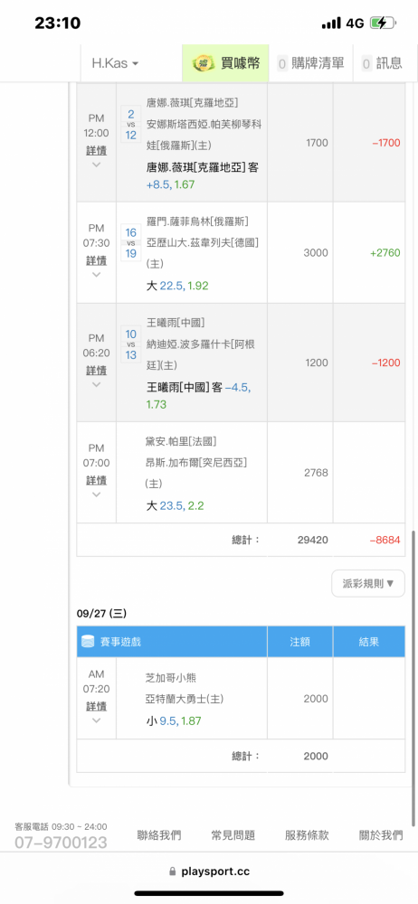Open the 聯絡我們 link

[x=159, y=835]
